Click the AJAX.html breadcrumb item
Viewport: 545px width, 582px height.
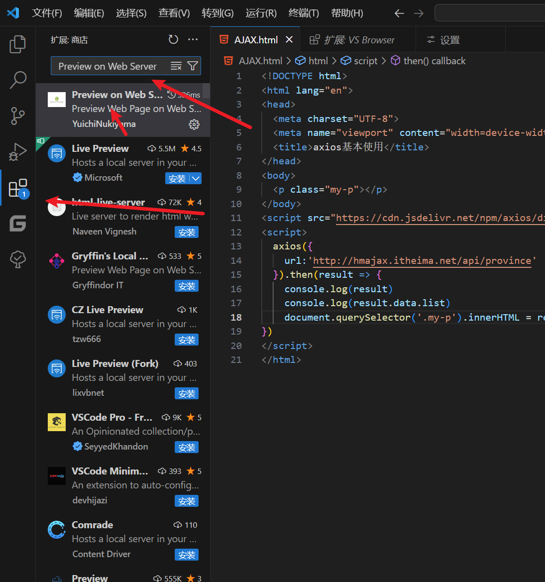coord(253,61)
